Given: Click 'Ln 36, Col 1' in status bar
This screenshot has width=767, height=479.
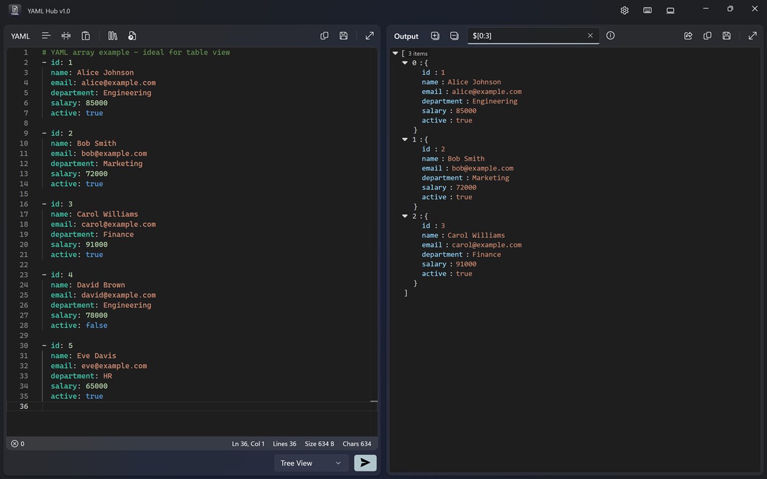Looking at the screenshot, I should pyautogui.click(x=248, y=444).
